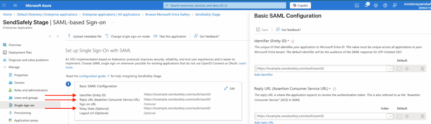Open ellipsis more options next to page title
The height and width of the screenshot is (124, 431).
click(x=113, y=22)
